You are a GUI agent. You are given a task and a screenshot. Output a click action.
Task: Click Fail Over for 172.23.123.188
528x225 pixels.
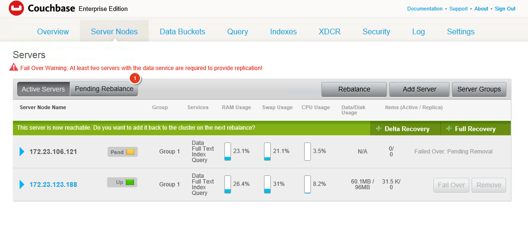coord(451,185)
